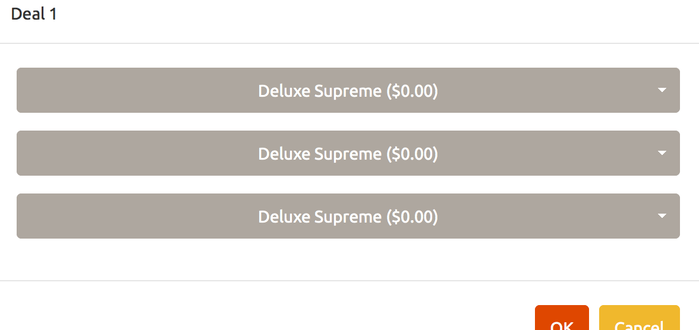Click 'Deluxe Supreme ($0.00)' text in top selector
This screenshot has width=699, height=330.
click(348, 91)
